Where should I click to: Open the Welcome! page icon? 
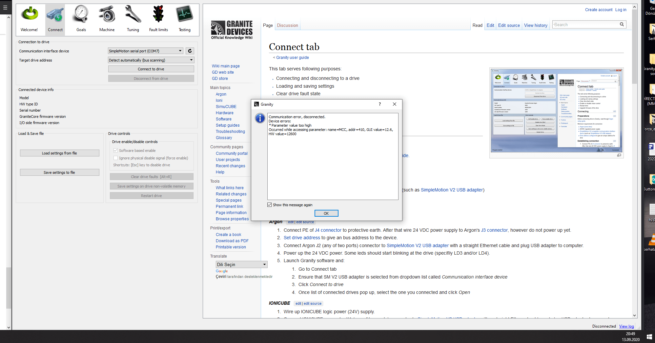(x=30, y=19)
